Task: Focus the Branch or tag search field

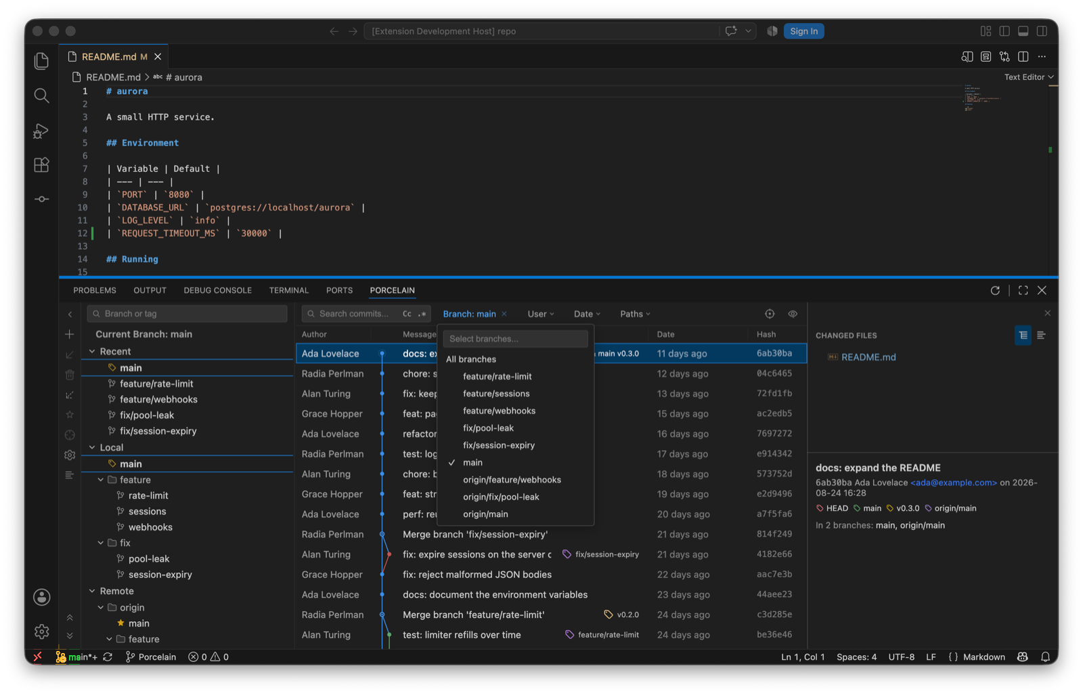Action: click(x=187, y=314)
